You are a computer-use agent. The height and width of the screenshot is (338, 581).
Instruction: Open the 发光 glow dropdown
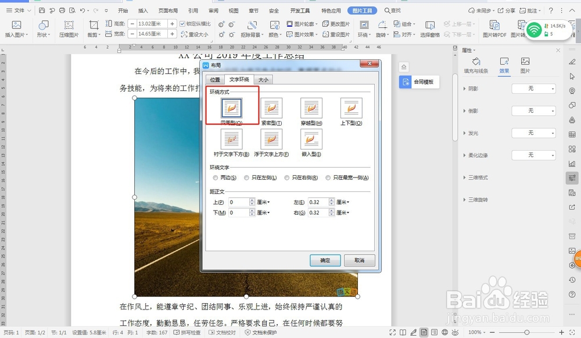533,133
